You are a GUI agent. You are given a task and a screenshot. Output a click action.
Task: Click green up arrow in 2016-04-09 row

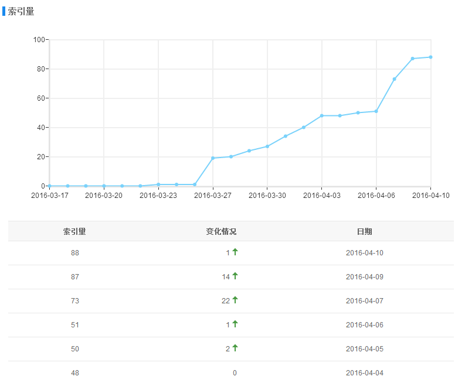click(235, 276)
